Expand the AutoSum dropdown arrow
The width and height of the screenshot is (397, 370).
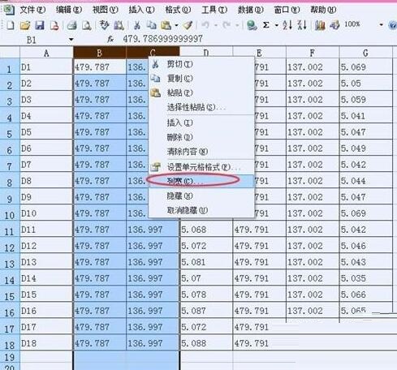277,25
